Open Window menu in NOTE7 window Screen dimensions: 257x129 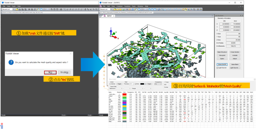click(140, 6)
